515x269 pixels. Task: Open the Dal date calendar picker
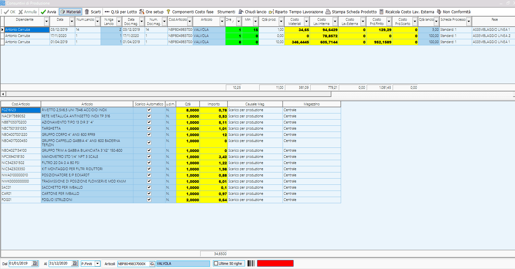pyautogui.click(x=35, y=263)
